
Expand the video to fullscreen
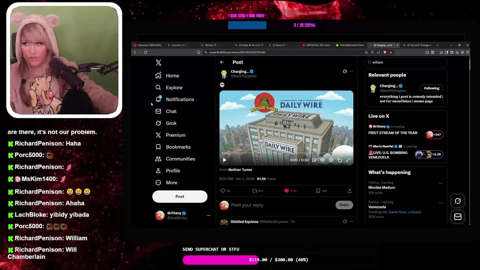point(348,160)
